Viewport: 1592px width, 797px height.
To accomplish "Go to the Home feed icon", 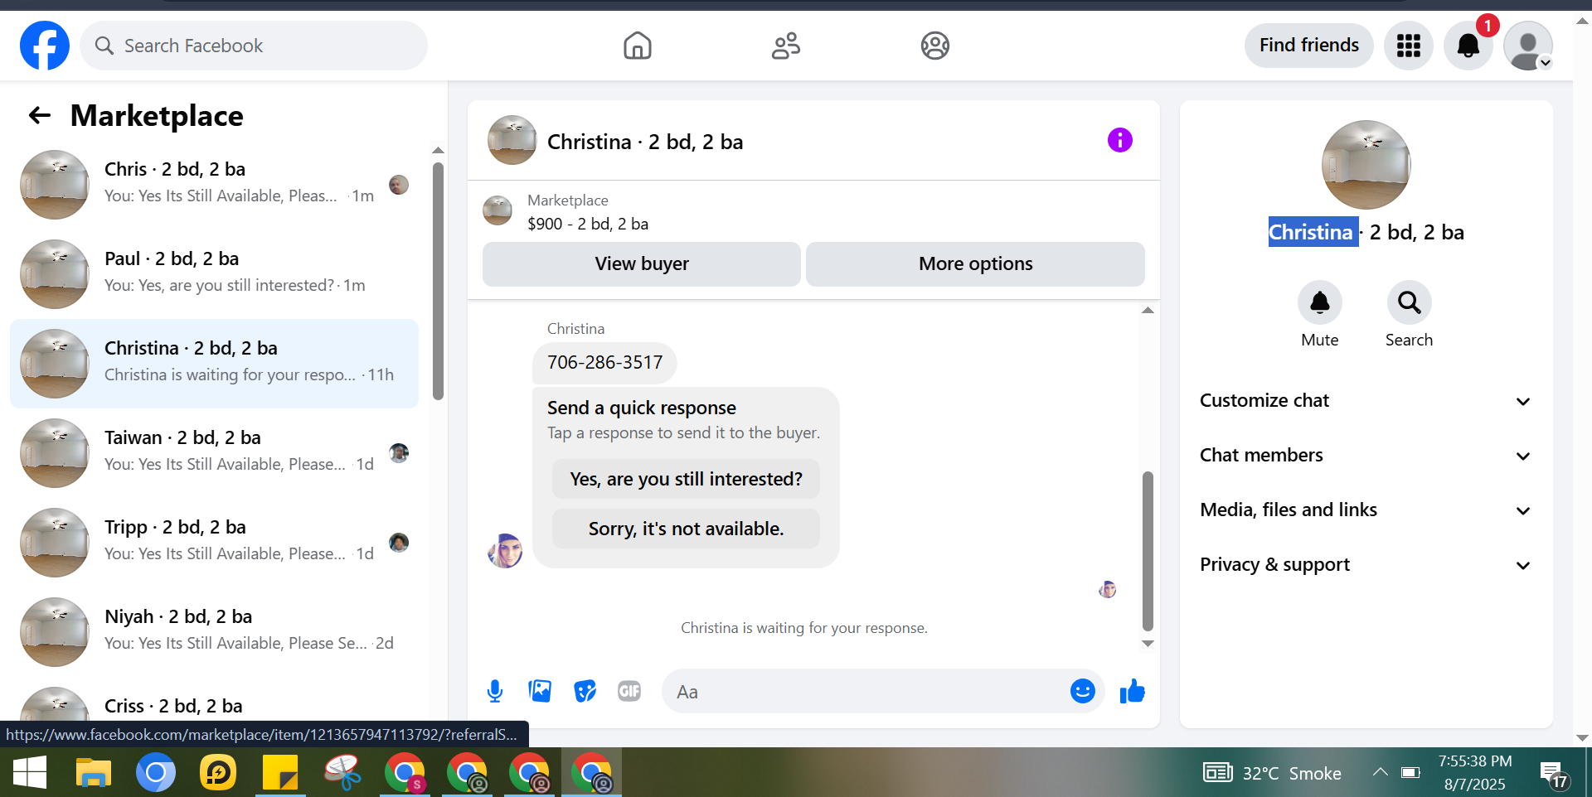I will click(638, 46).
